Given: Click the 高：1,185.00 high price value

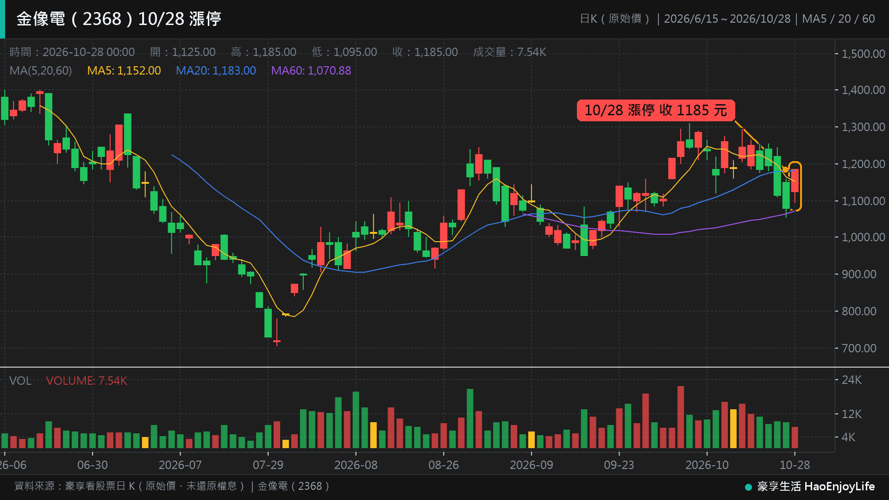Looking at the screenshot, I should tap(263, 52).
